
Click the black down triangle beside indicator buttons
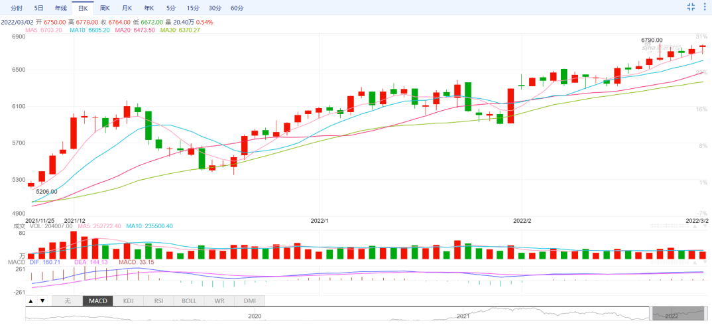pyautogui.click(x=42, y=300)
